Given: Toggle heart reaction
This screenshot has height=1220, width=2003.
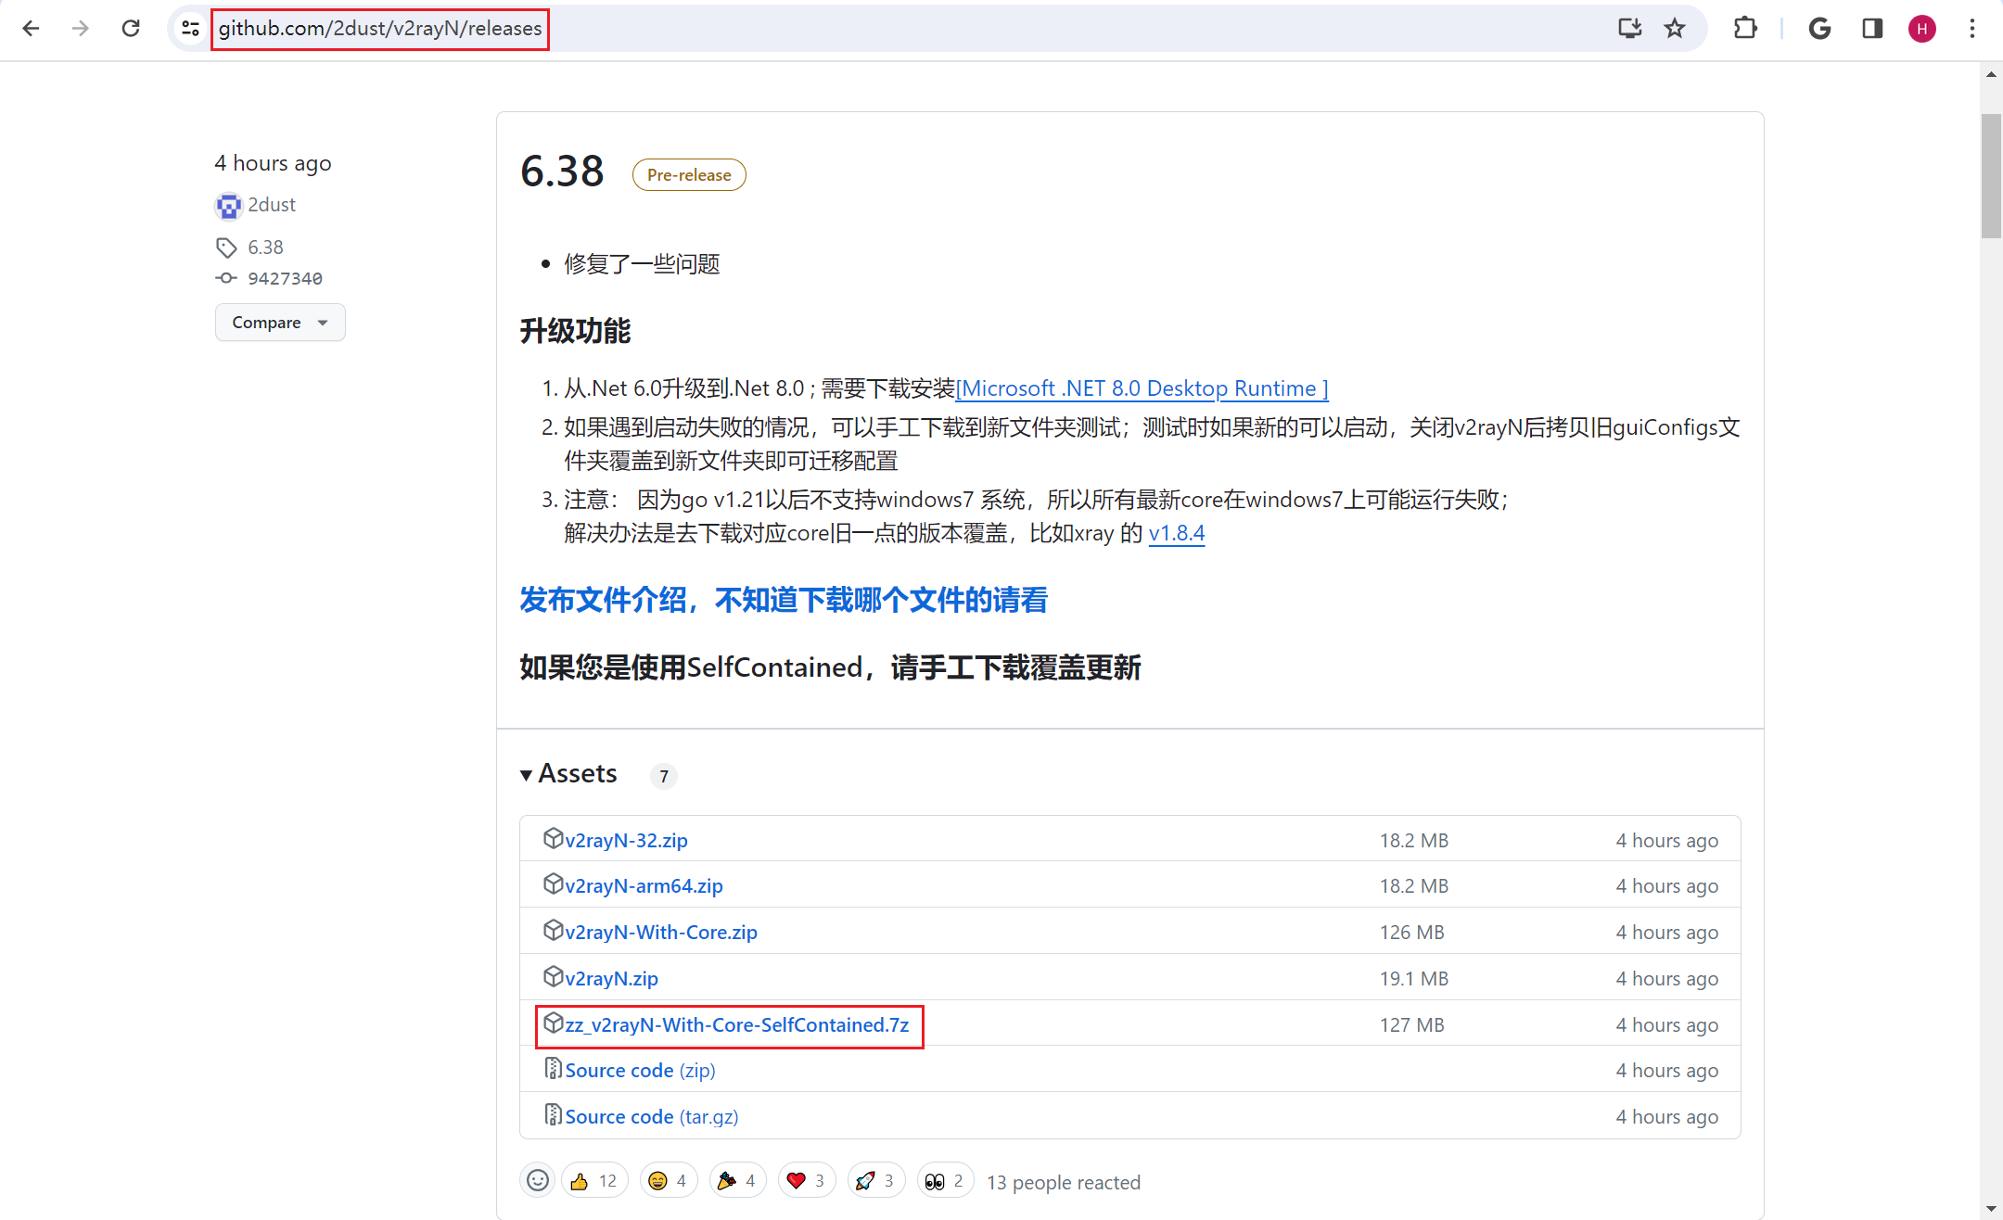Looking at the screenshot, I should (x=807, y=1180).
